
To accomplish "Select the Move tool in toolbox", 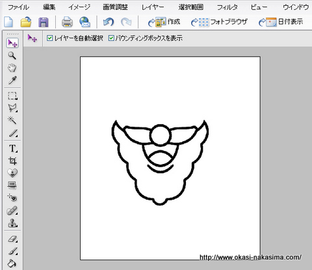I will 12,43.
